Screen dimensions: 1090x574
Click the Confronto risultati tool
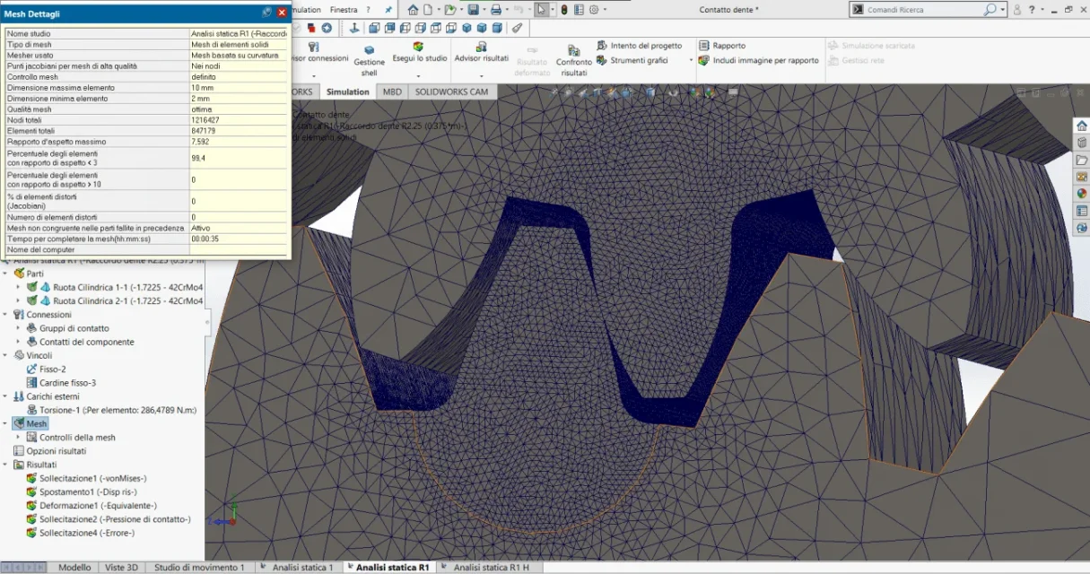pos(573,61)
